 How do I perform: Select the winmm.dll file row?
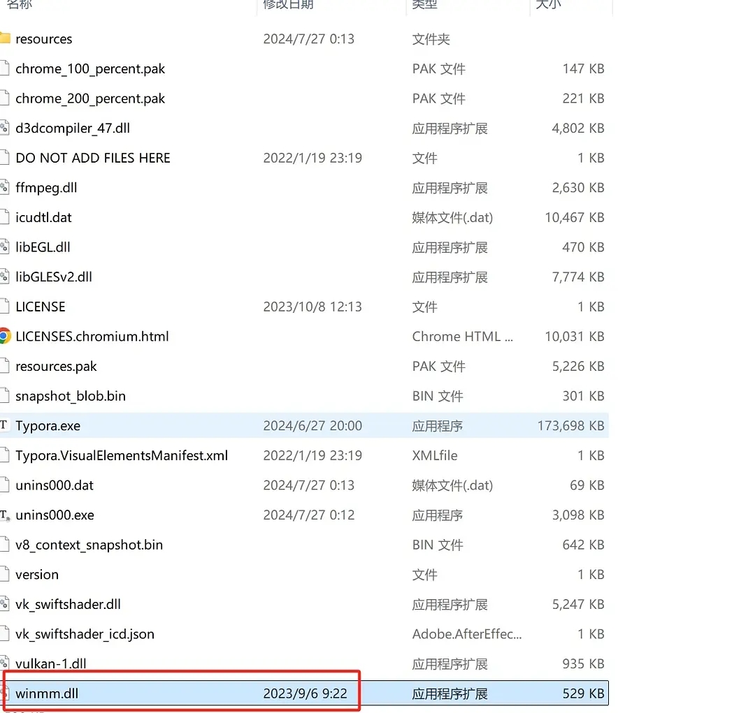point(304,693)
